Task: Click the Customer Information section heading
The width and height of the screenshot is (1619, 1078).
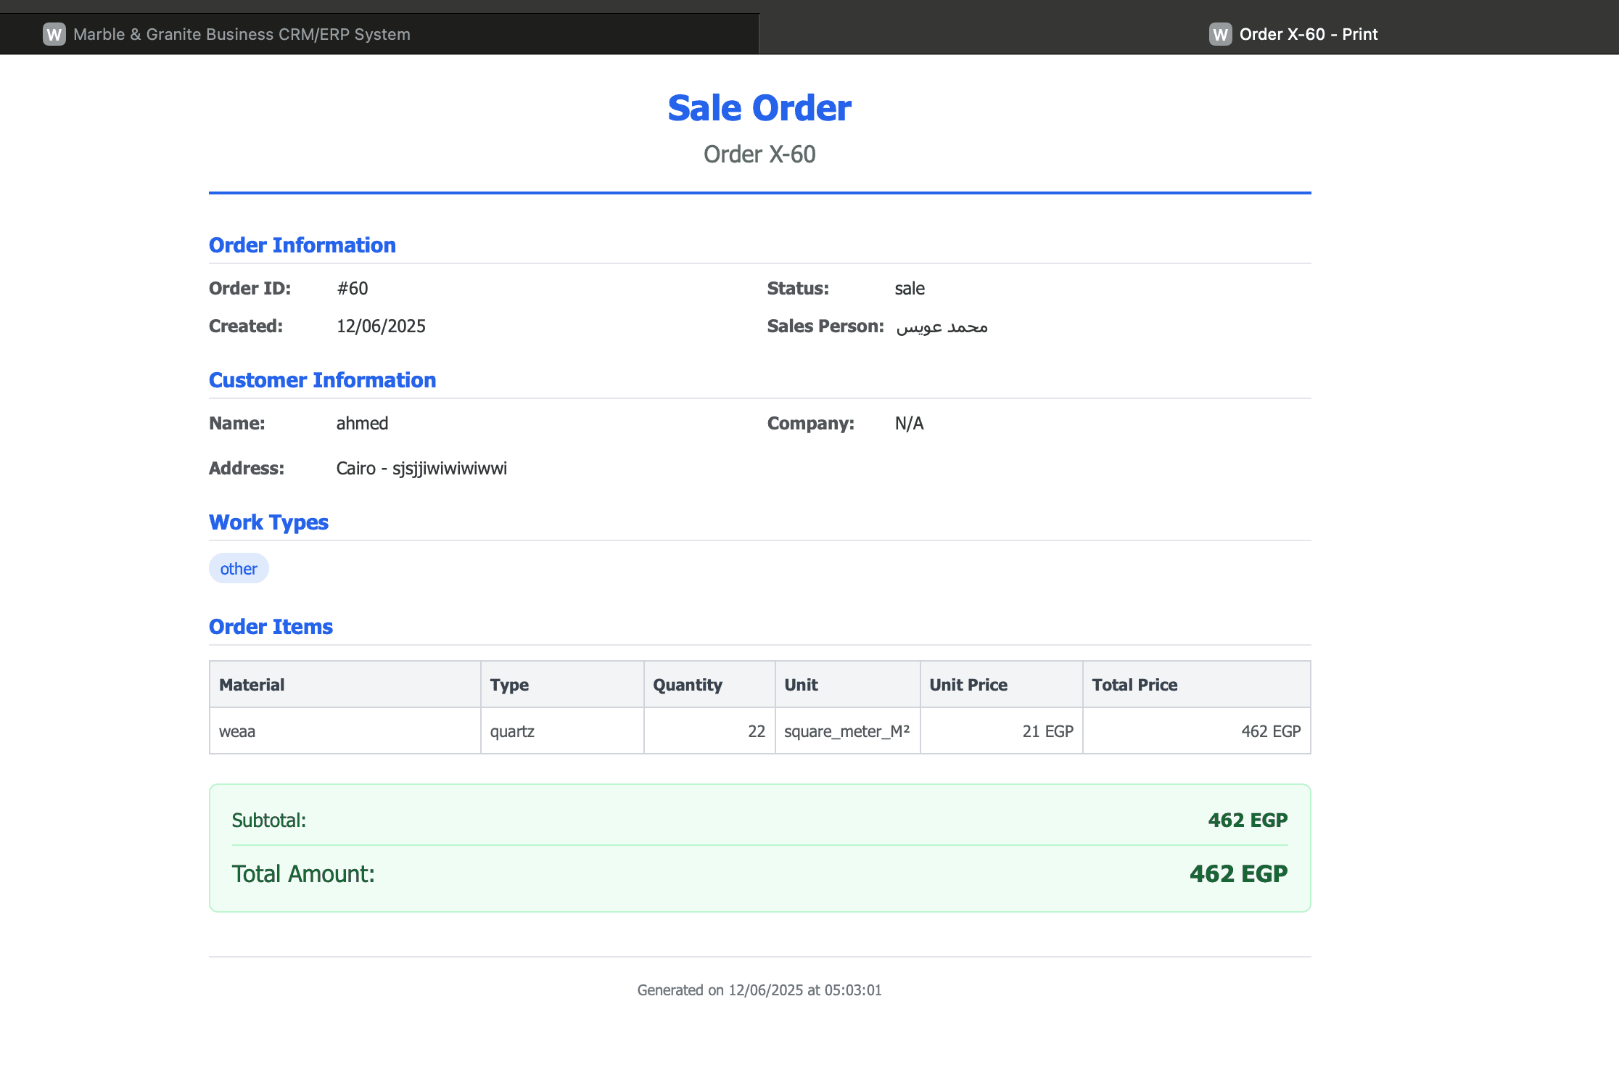Action: [x=323, y=380]
